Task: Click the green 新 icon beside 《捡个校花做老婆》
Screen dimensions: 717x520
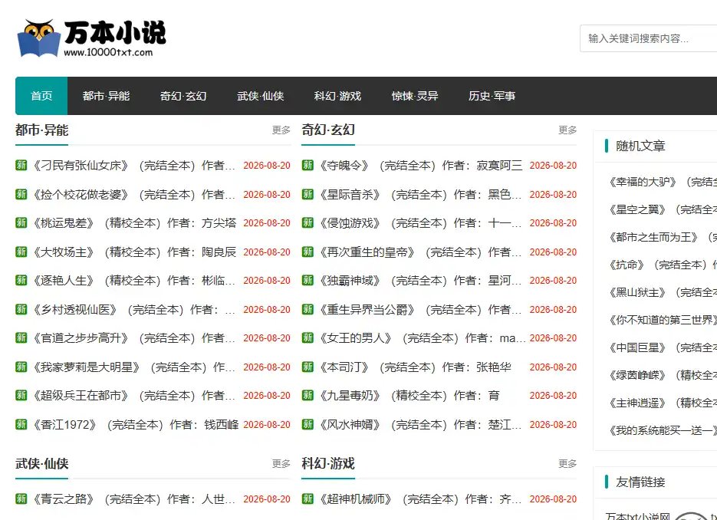Action: pos(21,194)
